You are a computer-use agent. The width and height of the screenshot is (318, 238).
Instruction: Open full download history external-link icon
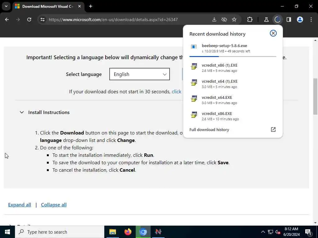273,130
